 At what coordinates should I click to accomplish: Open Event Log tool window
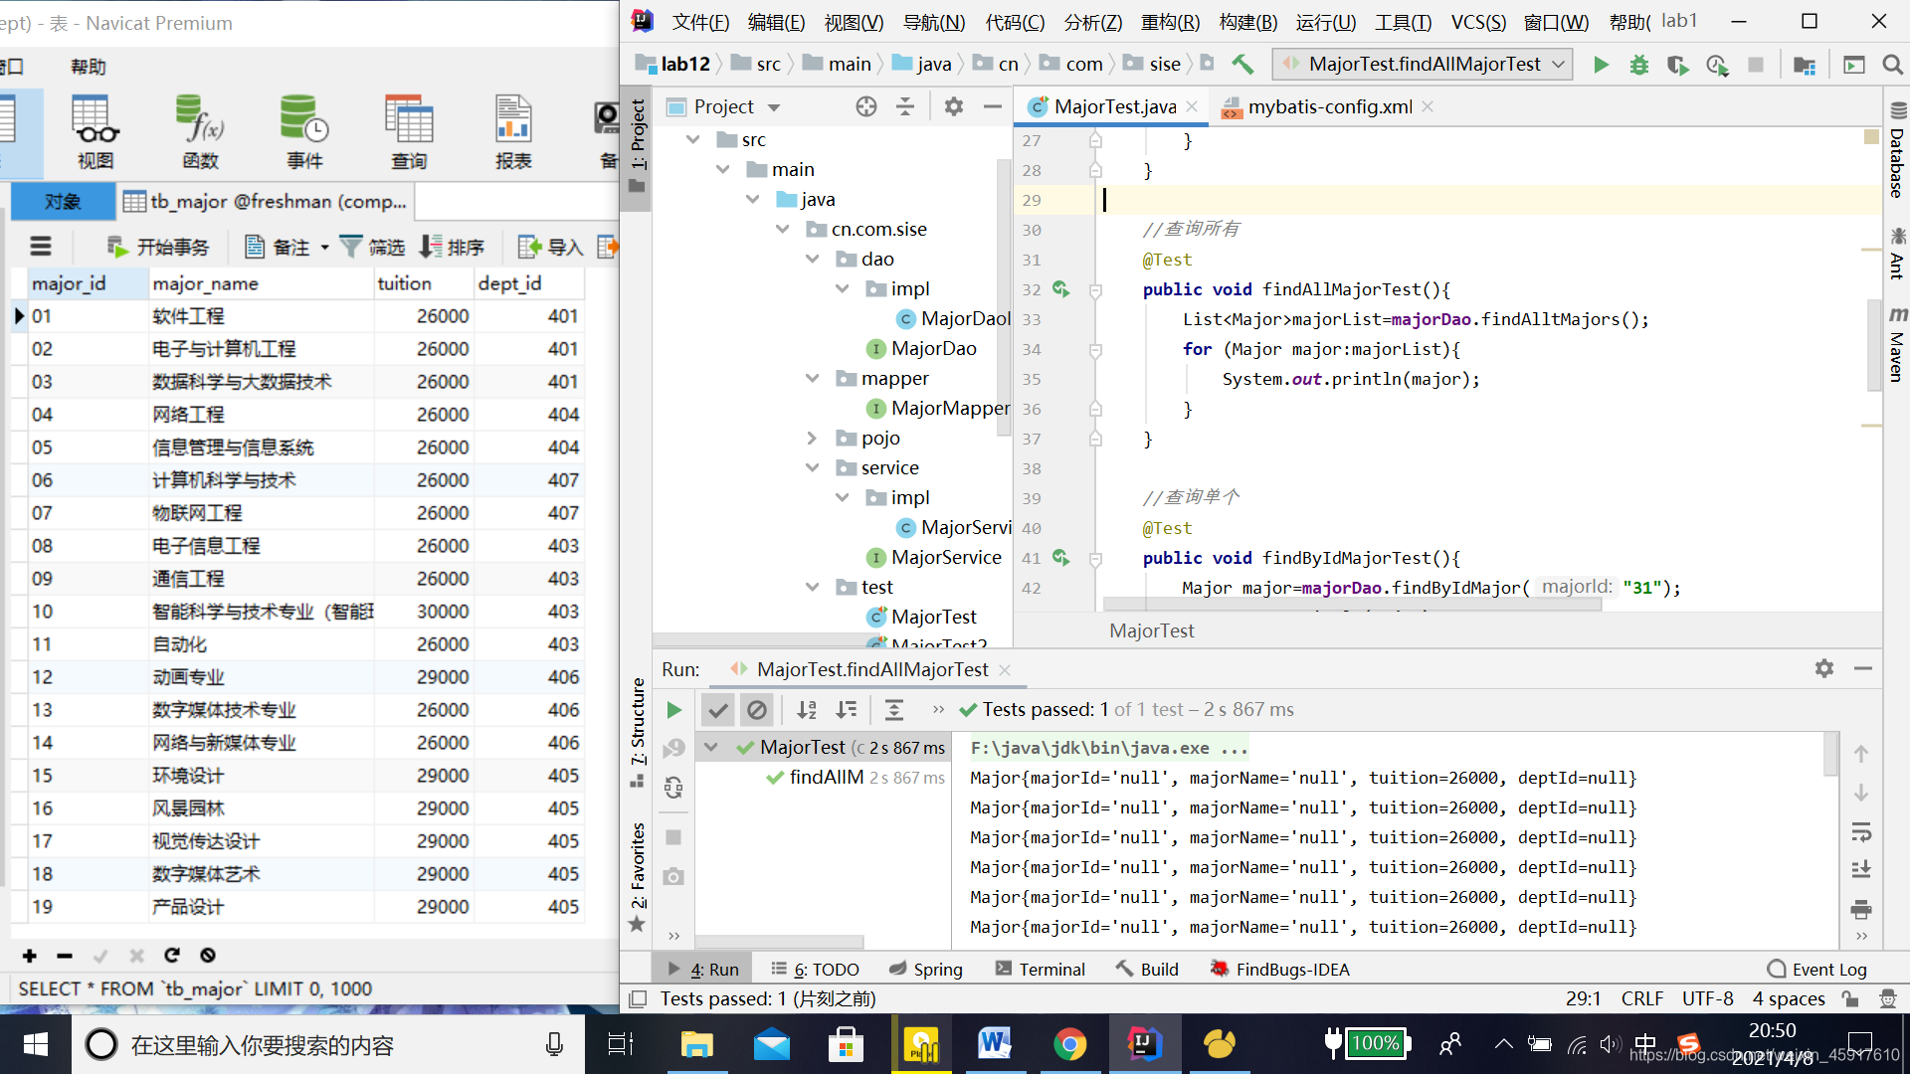point(1817,970)
